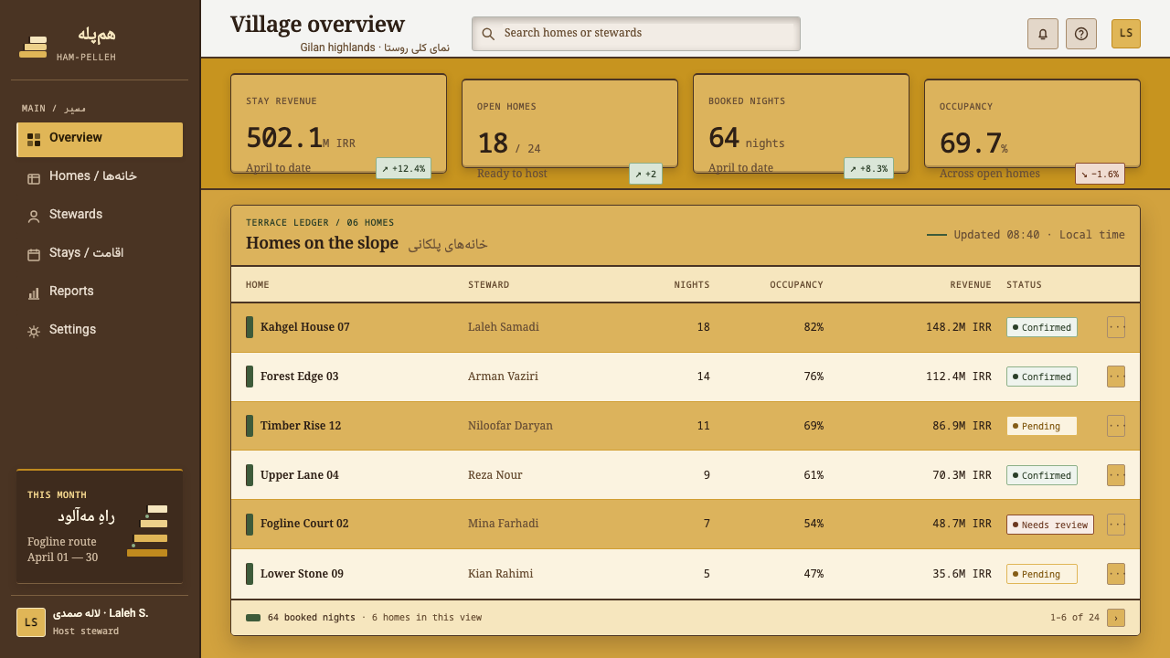Click the +8.3% booked nights trend badge
The height and width of the screenshot is (658, 1170).
click(x=868, y=168)
